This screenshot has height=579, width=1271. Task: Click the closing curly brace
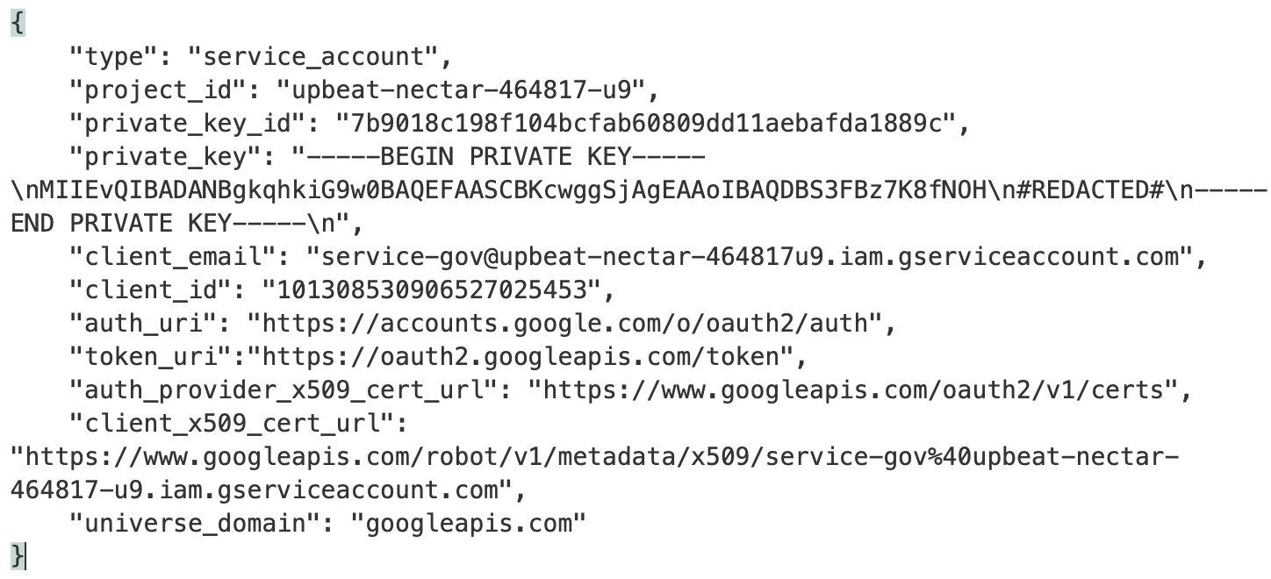pos(18,556)
